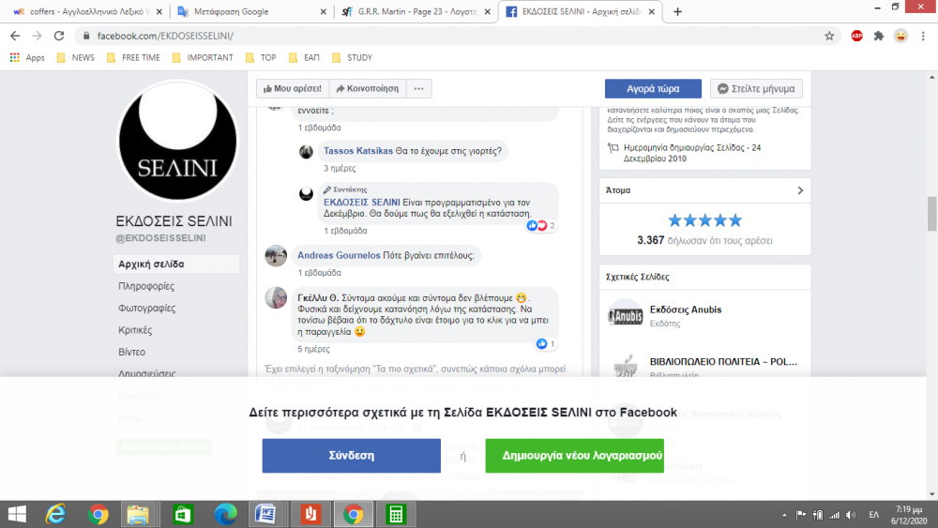Open the Chrome three-dot menu
The image size is (938, 528).
(x=923, y=36)
